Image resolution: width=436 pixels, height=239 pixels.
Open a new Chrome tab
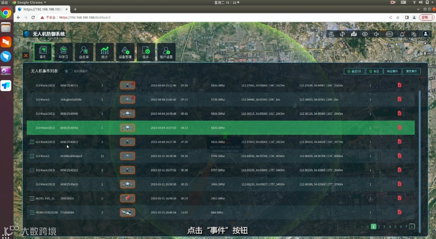click(75, 9)
